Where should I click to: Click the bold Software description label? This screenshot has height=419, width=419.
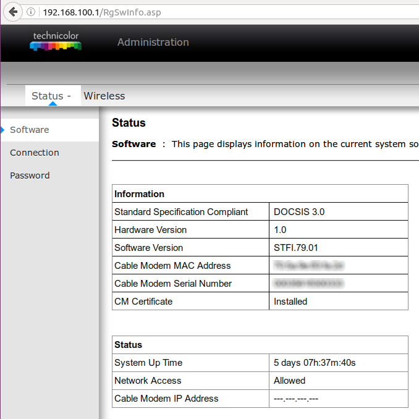(133, 144)
